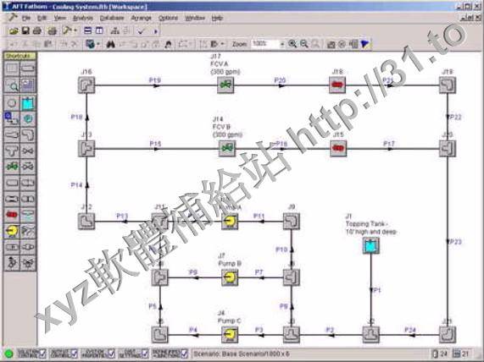Open the Window menu
484x362 pixels.
[195, 18]
